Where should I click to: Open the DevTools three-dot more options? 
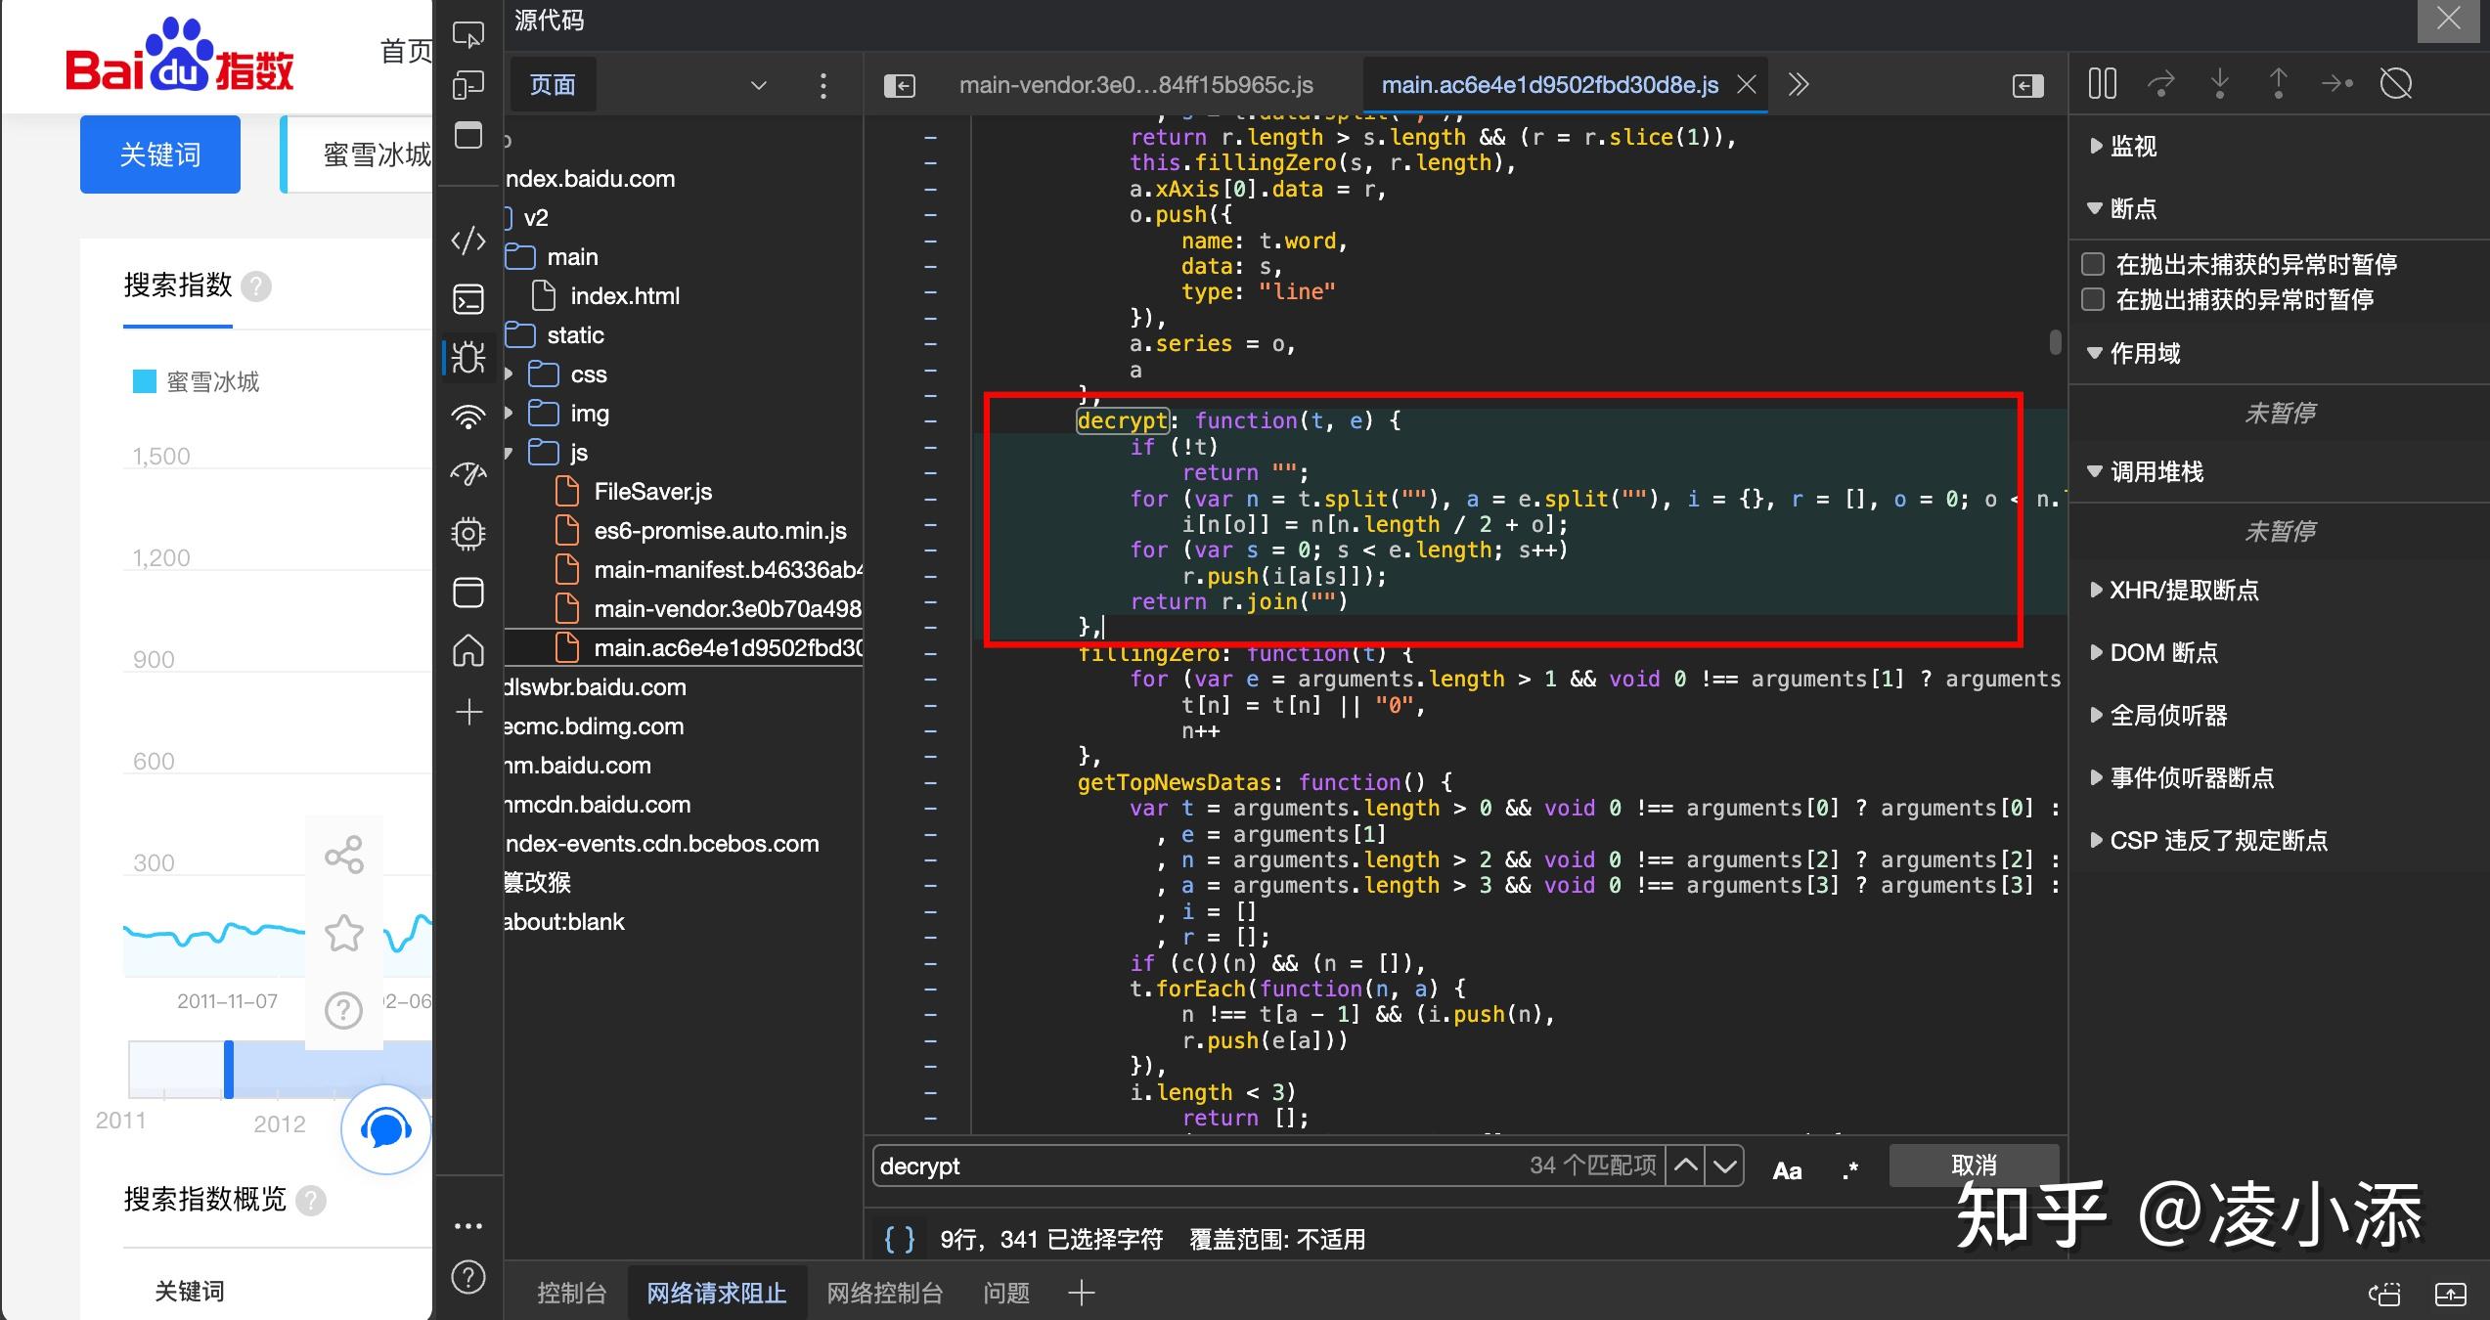point(468,1226)
